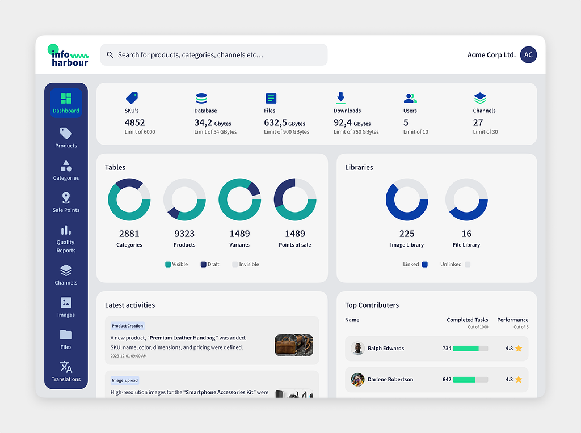Click the Users stat icon
Viewport: 581px width, 433px height.
(x=410, y=98)
